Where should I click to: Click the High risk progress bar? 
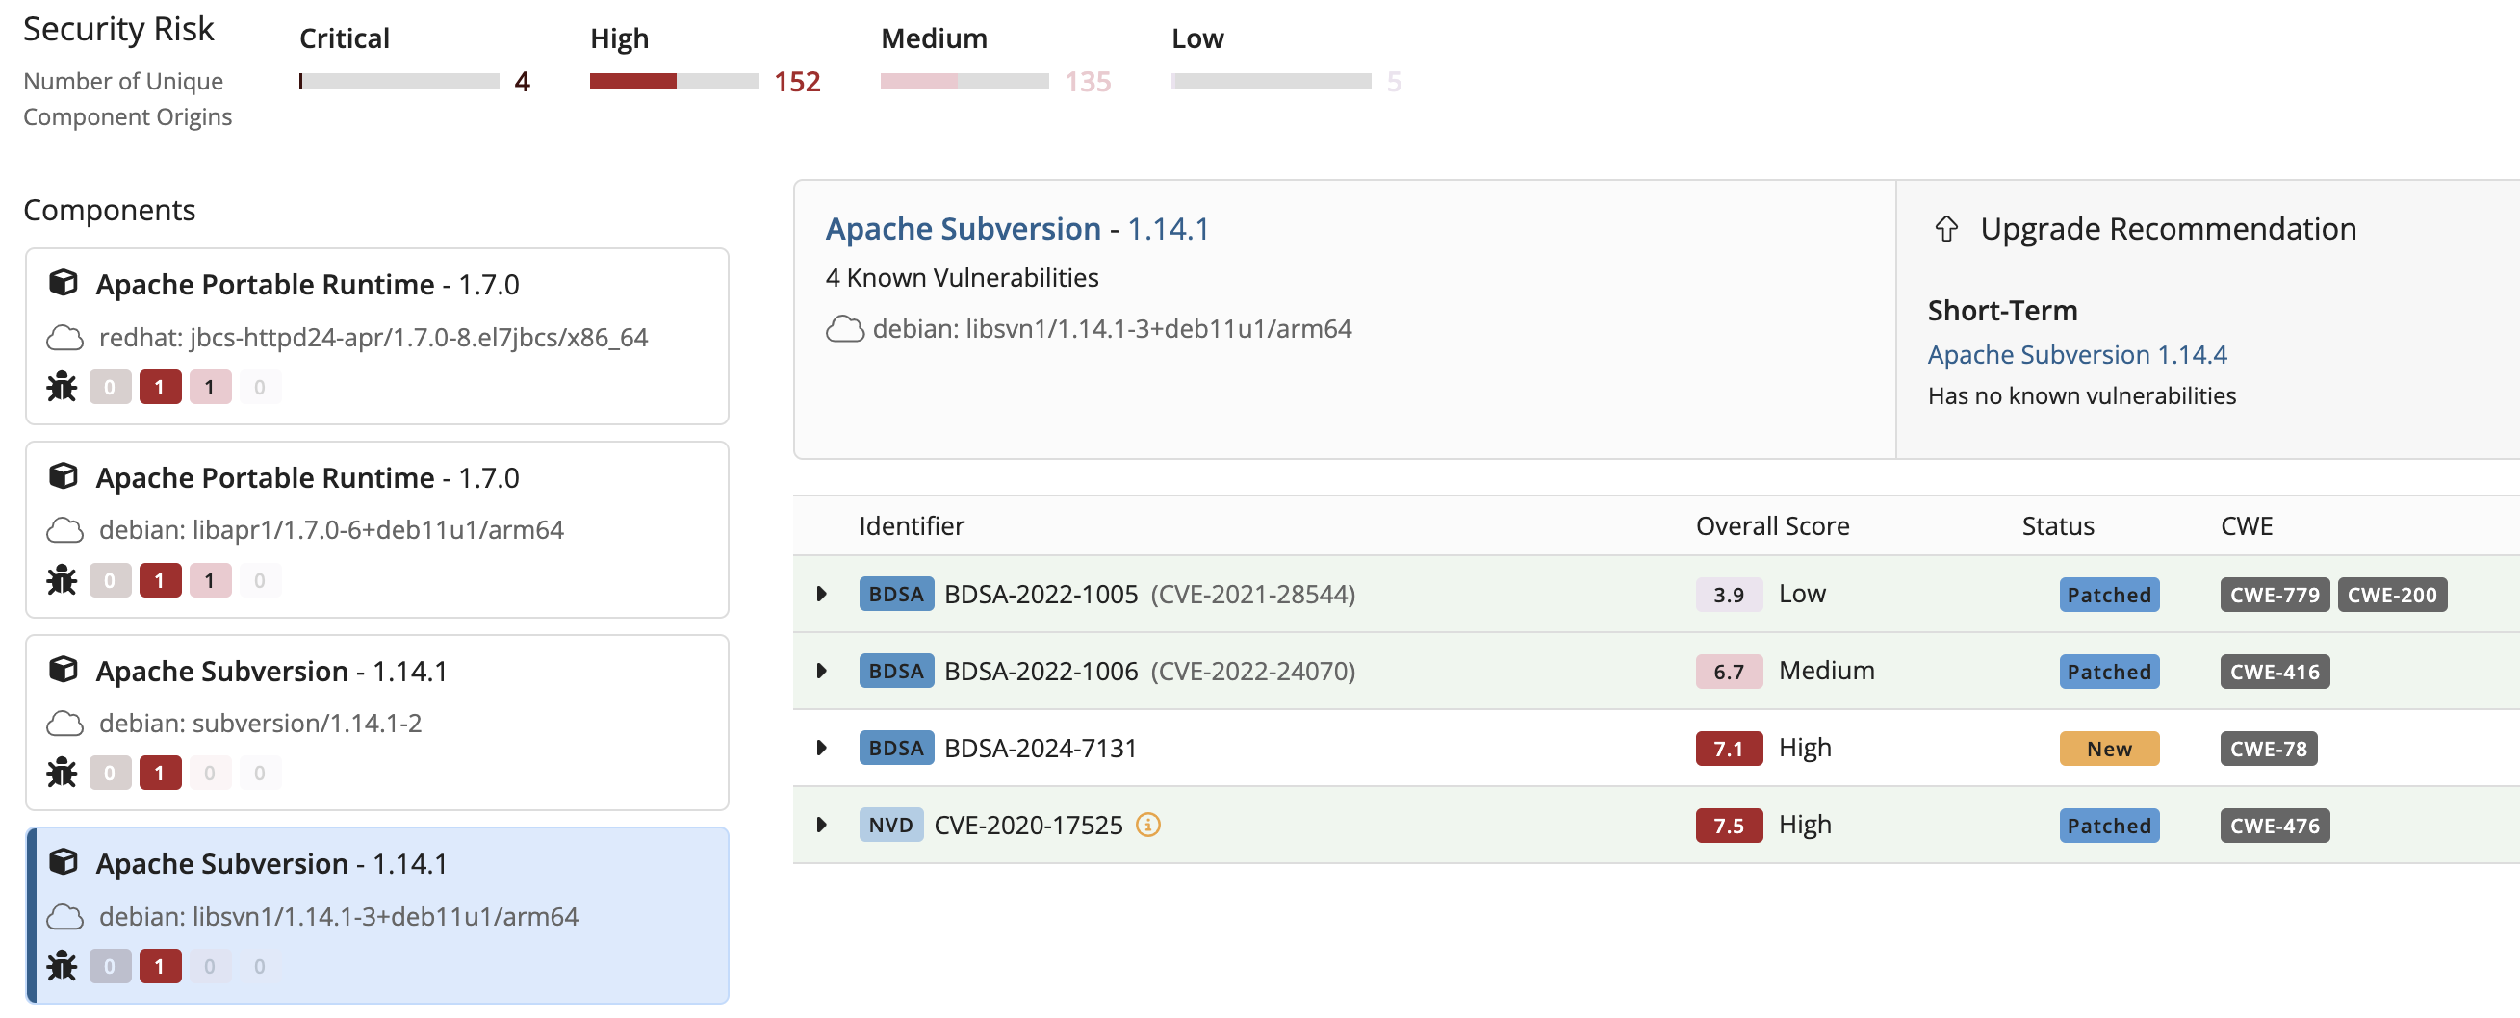tap(674, 81)
